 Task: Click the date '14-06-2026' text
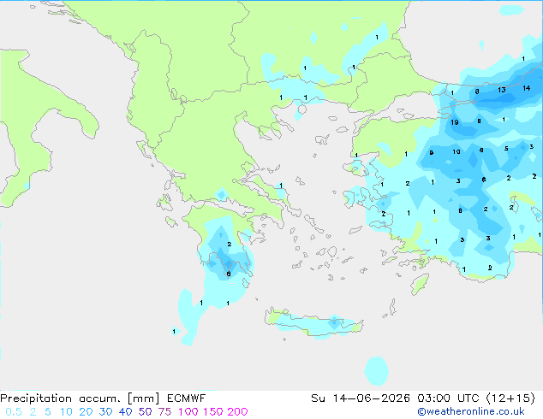click(x=371, y=398)
